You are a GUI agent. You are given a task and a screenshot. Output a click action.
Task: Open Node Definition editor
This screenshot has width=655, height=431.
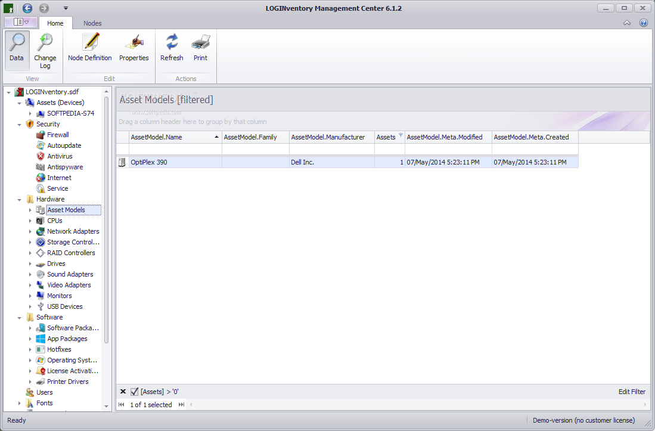[x=90, y=48]
